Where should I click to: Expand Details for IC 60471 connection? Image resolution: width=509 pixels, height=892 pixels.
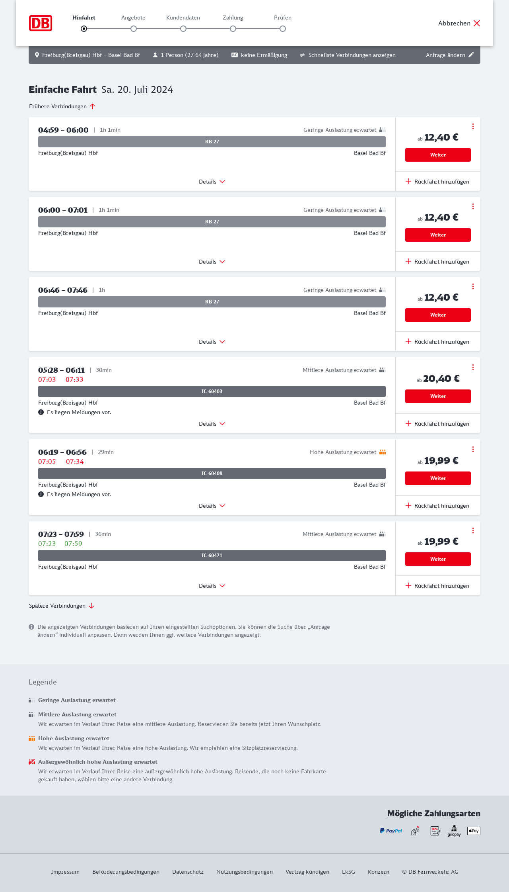click(212, 586)
